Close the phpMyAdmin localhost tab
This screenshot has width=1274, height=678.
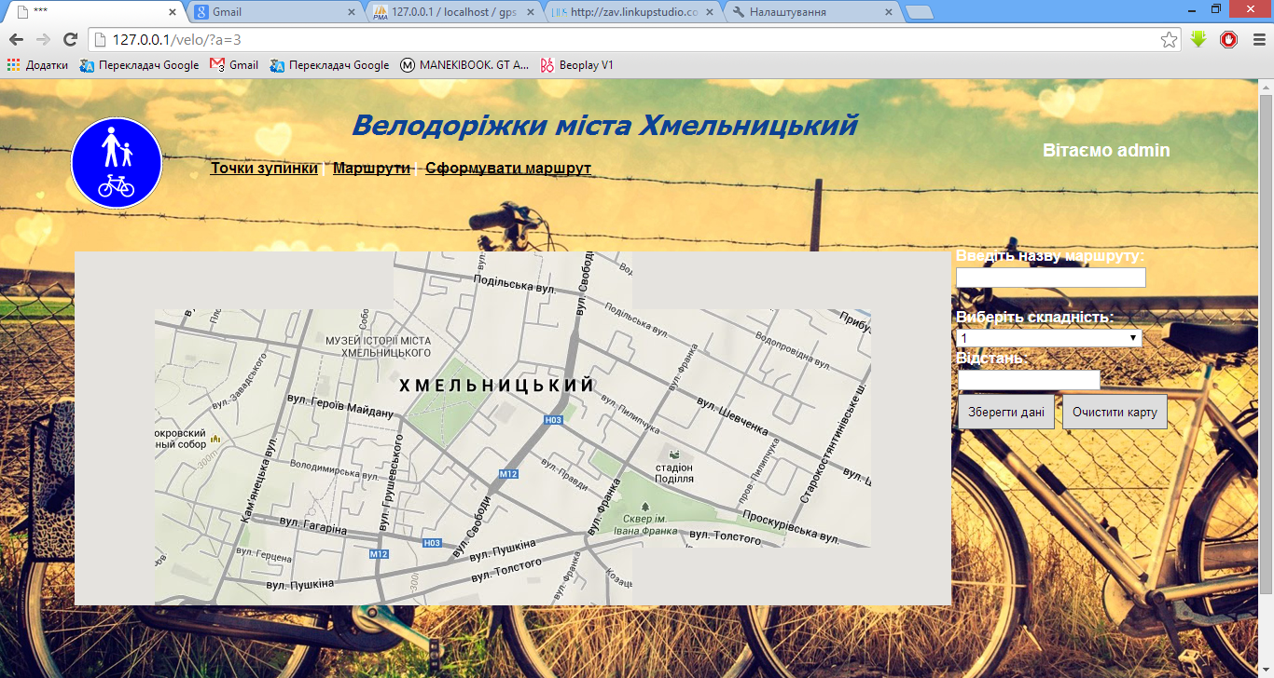click(x=531, y=13)
